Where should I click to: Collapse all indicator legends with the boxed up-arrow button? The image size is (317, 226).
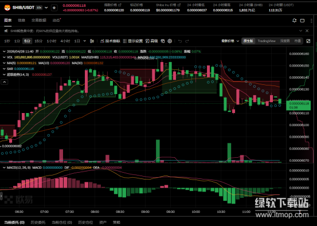5,82
